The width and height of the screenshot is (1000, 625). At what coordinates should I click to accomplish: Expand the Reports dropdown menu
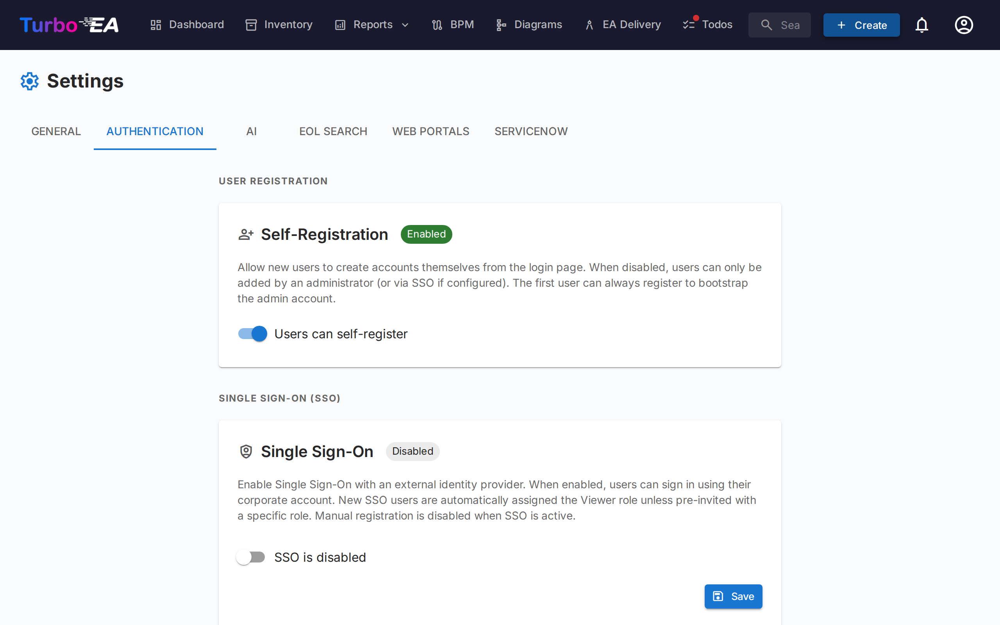(x=371, y=25)
